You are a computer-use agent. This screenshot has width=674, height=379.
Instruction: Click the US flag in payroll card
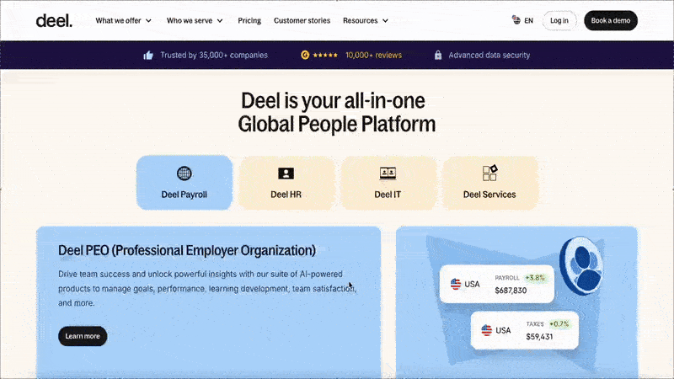pos(456,284)
